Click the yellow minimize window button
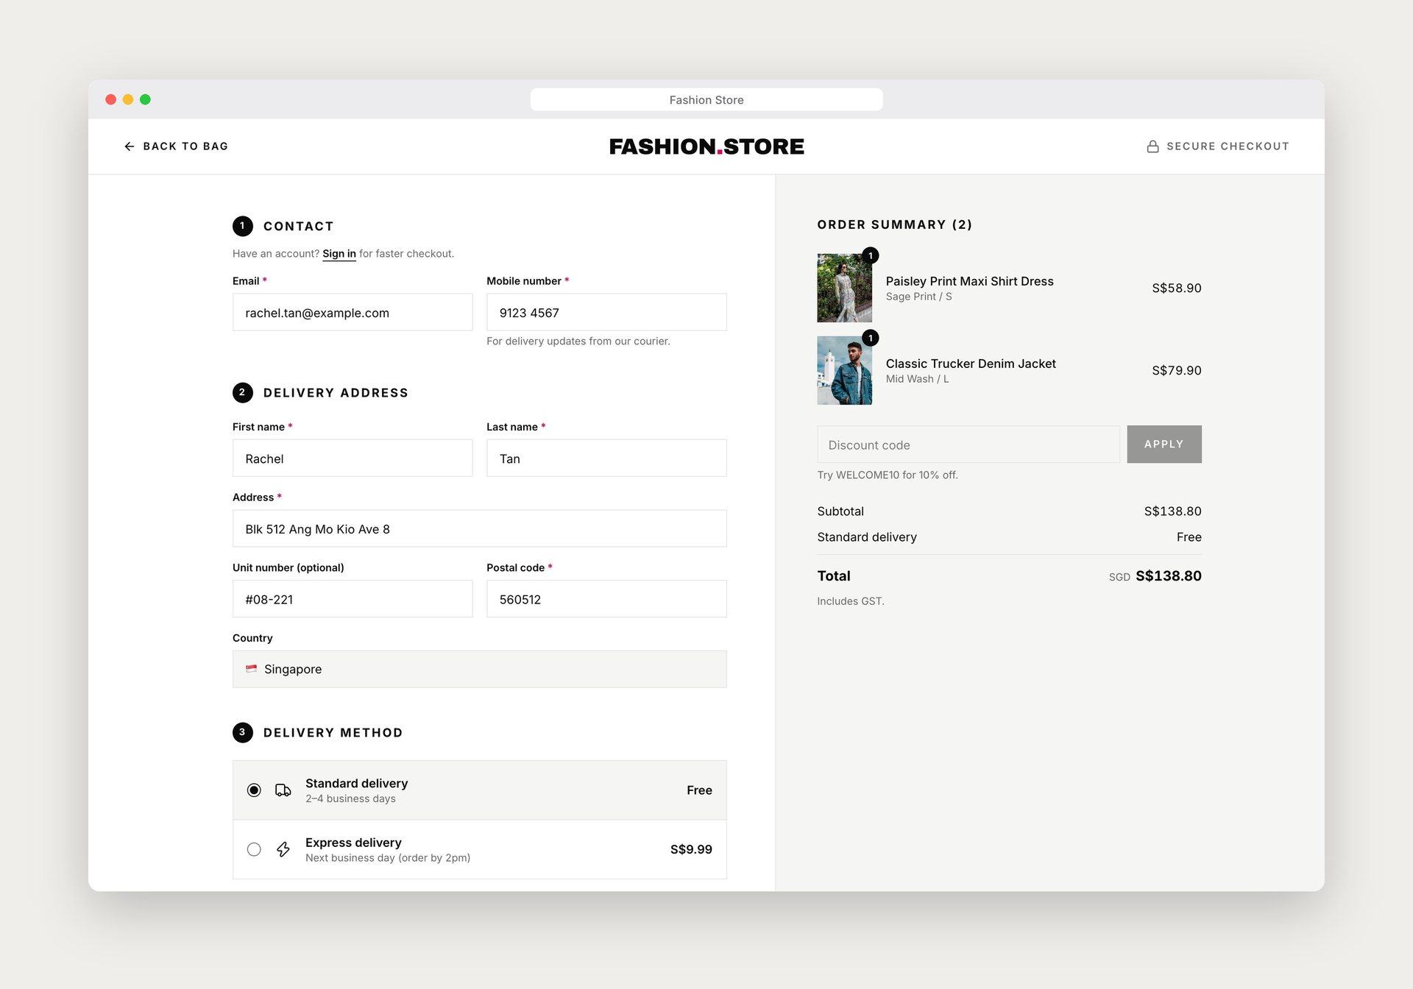Screen dimensions: 1413x989 tap(128, 99)
